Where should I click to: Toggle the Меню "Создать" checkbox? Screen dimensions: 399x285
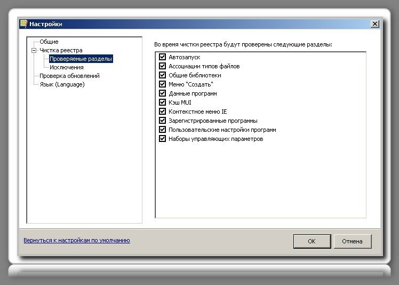pos(162,84)
